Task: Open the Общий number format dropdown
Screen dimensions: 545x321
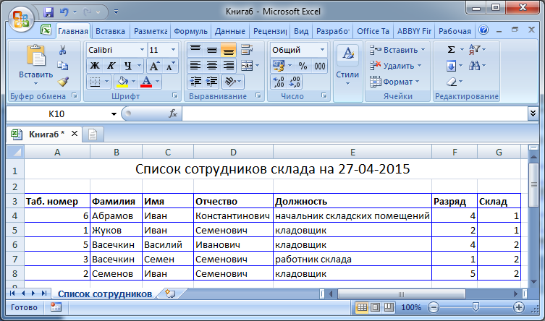Action: pyautogui.click(x=322, y=50)
